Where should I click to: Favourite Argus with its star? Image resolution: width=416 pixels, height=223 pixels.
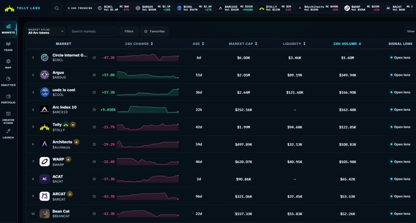(x=94, y=75)
